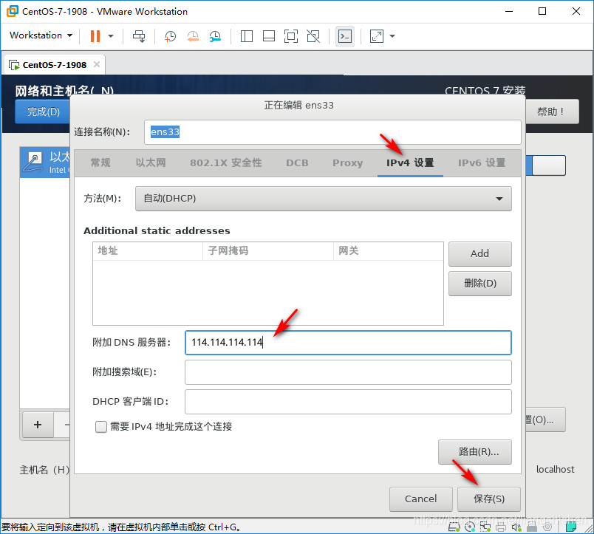Screen dimensions: 594x534
Task: Open the Workstation menu dropdown
Action: coord(41,35)
